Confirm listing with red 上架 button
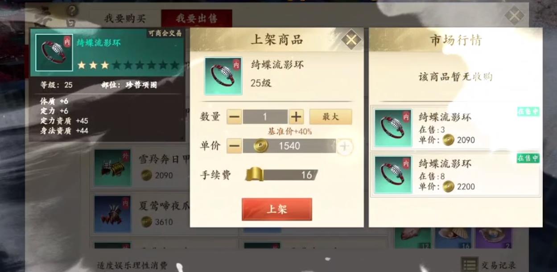Image resolution: width=557 pixels, height=272 pixels. click(277, 210)
